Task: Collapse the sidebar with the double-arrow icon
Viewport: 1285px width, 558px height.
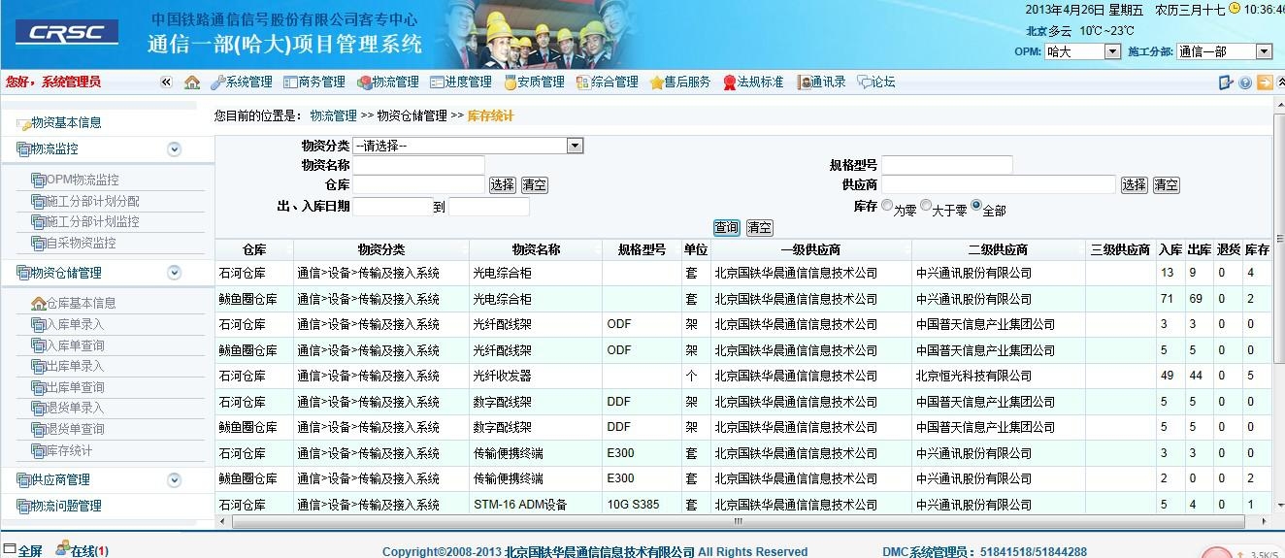Action: pyautogui.click(x=166, y=82)
